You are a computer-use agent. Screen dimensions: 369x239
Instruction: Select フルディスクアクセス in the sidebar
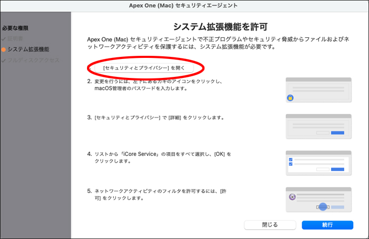click(x=34, y=60)
